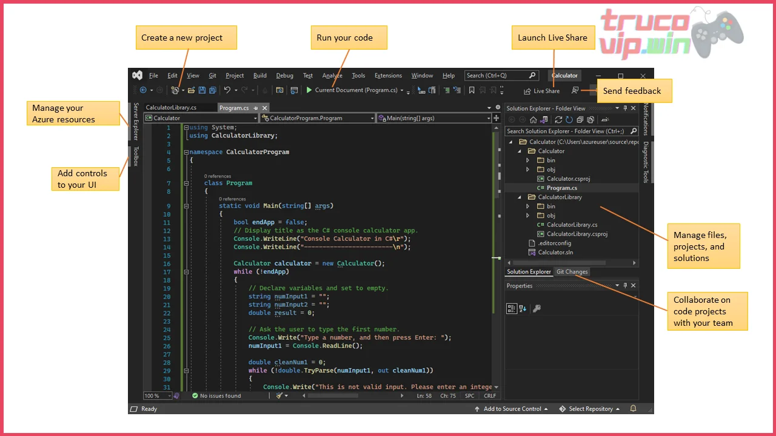Click Select Repository in status bar

point(590,409)
